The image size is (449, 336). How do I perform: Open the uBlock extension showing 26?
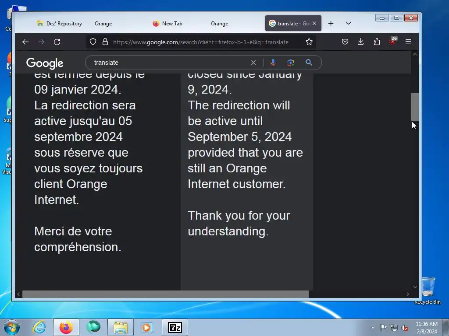pyautogui.click(x=393, y=41)
